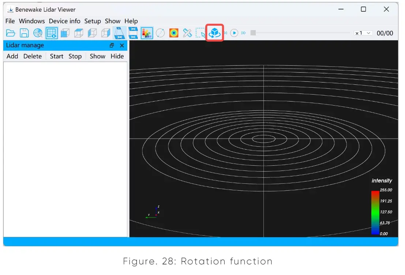Maximize the Benewake Lidar Viewer window
Screen dimensions: 405x275
[363, 9]
